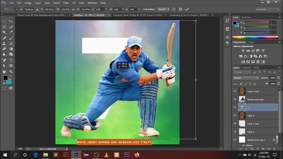Screen dimensions: 283x159
Task: Hide Layer 1 visibility eye
Action: 235,132
